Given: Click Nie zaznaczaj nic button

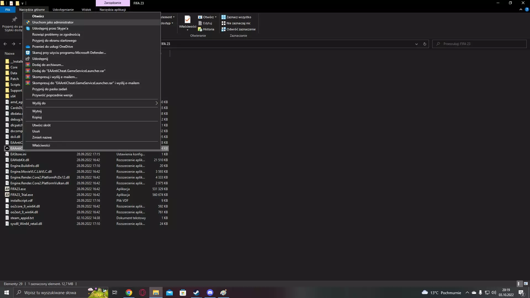Looking at the screenshot, I should [x=238, y=23].
